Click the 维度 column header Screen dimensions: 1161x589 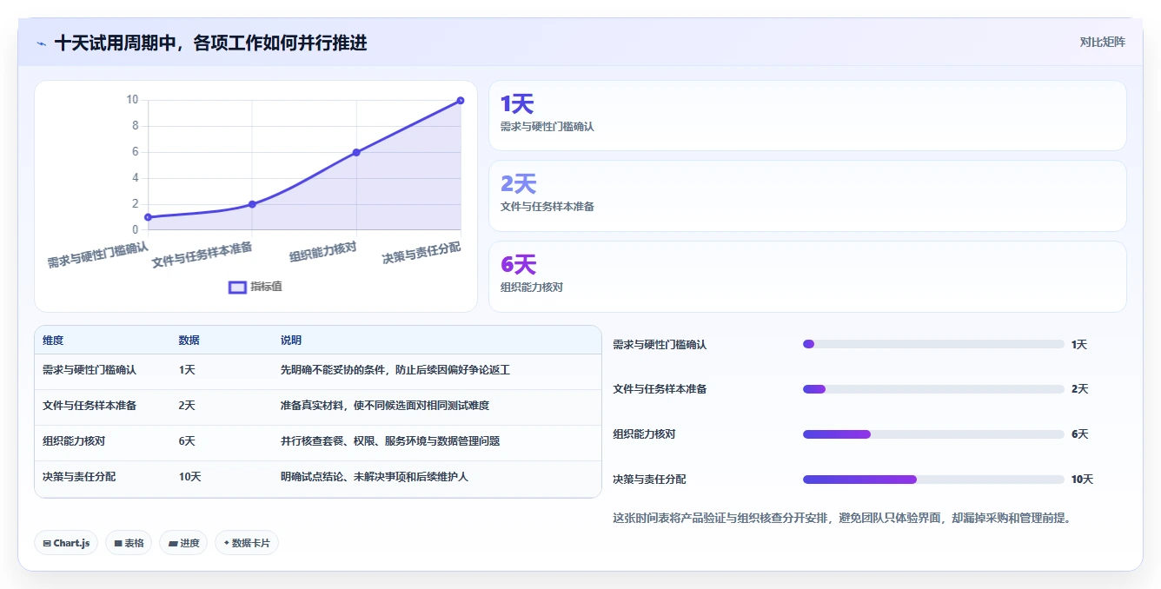[53, 341]
